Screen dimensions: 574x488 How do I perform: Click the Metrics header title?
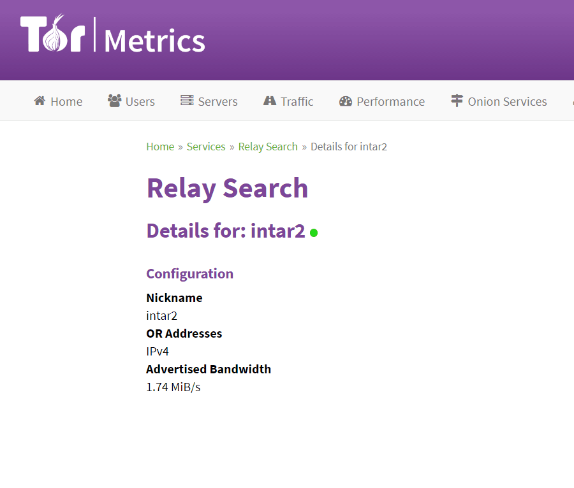click(155, 41)
